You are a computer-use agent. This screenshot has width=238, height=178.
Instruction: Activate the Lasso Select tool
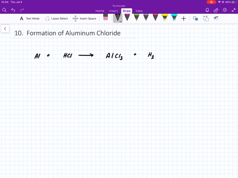[x=57, y=19]
